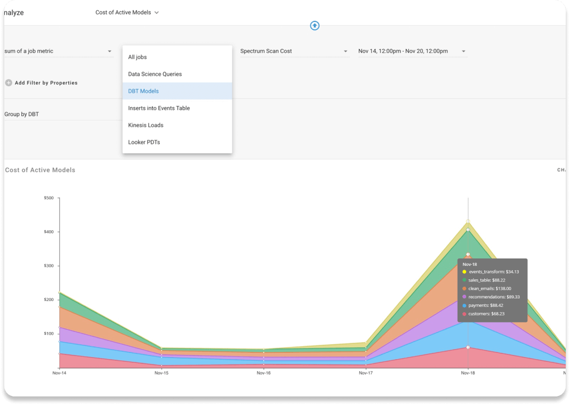Click Add Filter by Properties

coord(46,83)
